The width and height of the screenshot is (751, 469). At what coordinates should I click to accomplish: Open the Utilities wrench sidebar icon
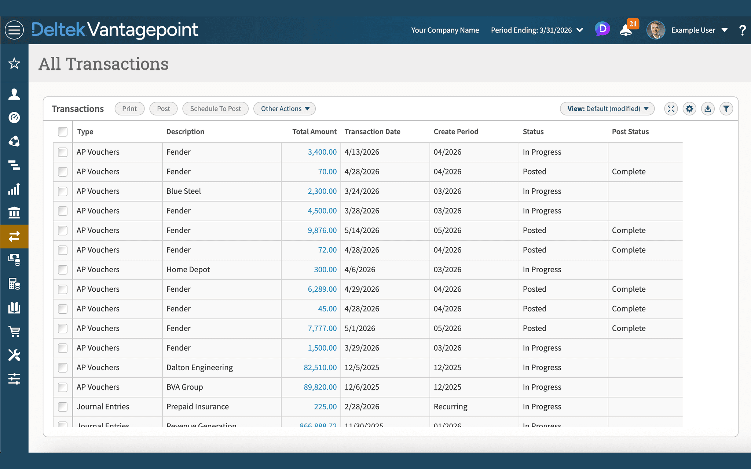pyautogui.click(x=14, y=355)
